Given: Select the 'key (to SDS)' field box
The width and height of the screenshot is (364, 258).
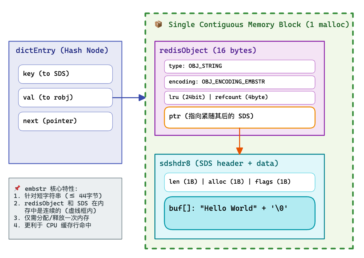Looking at the screenshot, I should (x=65, y=74).
